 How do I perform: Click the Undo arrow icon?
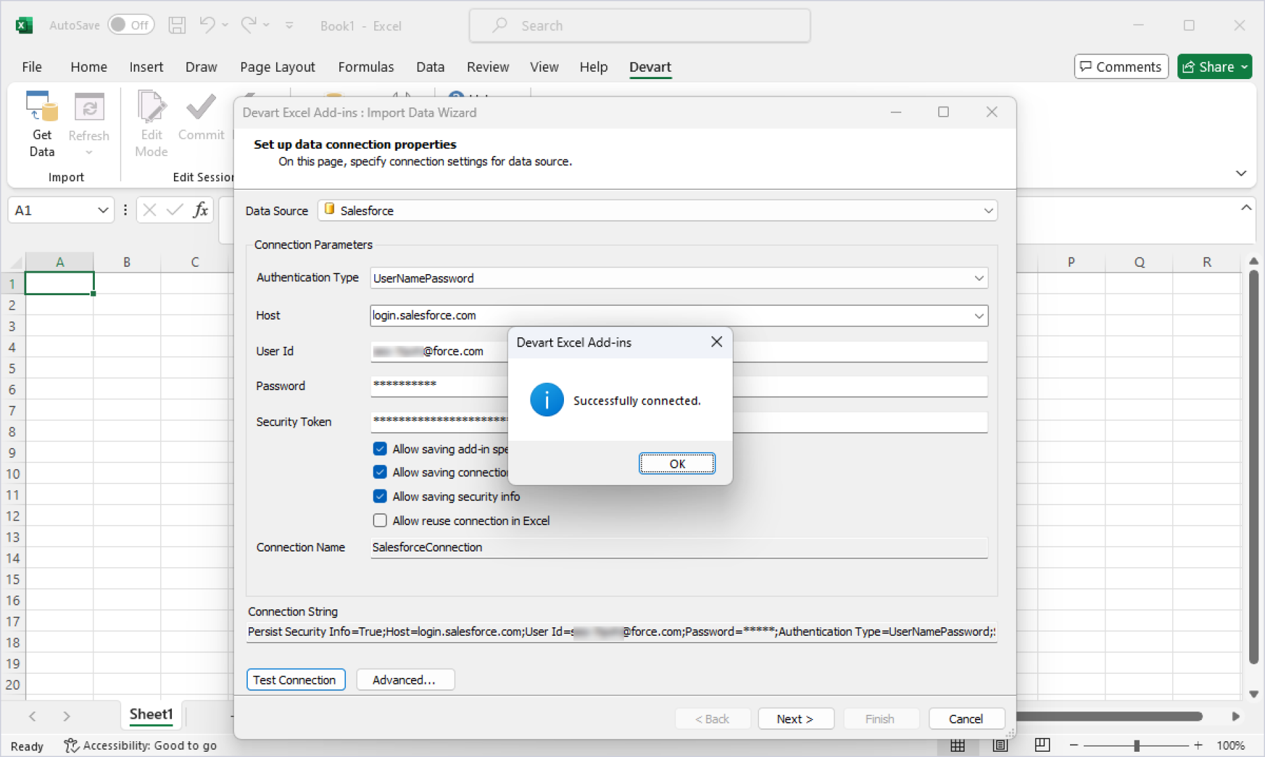207,25
